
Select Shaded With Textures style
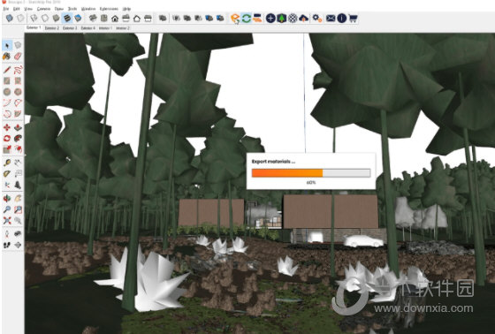[67, 19]
